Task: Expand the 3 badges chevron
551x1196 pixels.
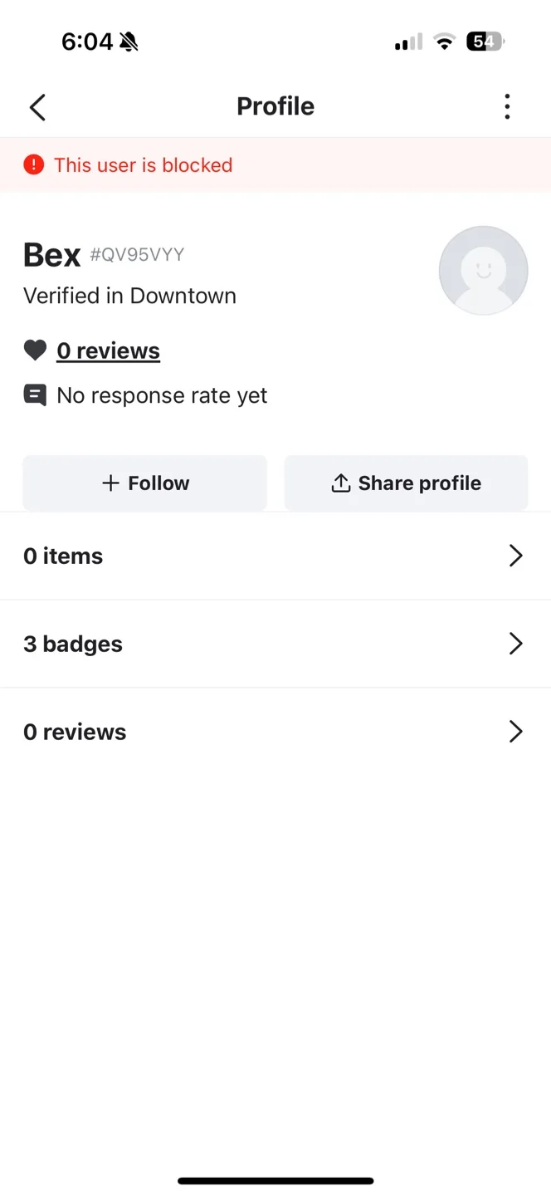Action: [515, 644]
